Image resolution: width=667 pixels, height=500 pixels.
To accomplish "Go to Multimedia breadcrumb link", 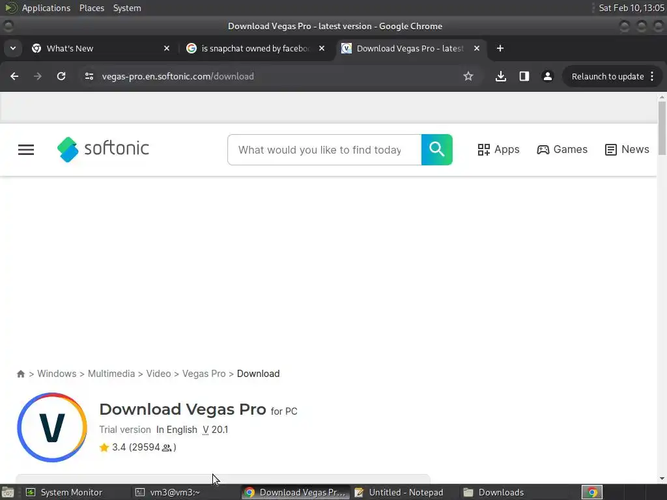I will (x=111, y=374).
